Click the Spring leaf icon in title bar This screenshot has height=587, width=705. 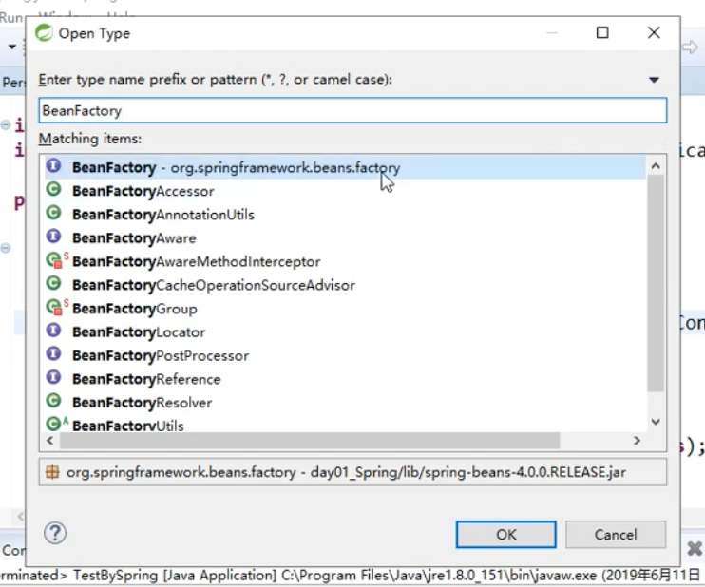click(x=44, y=33)
